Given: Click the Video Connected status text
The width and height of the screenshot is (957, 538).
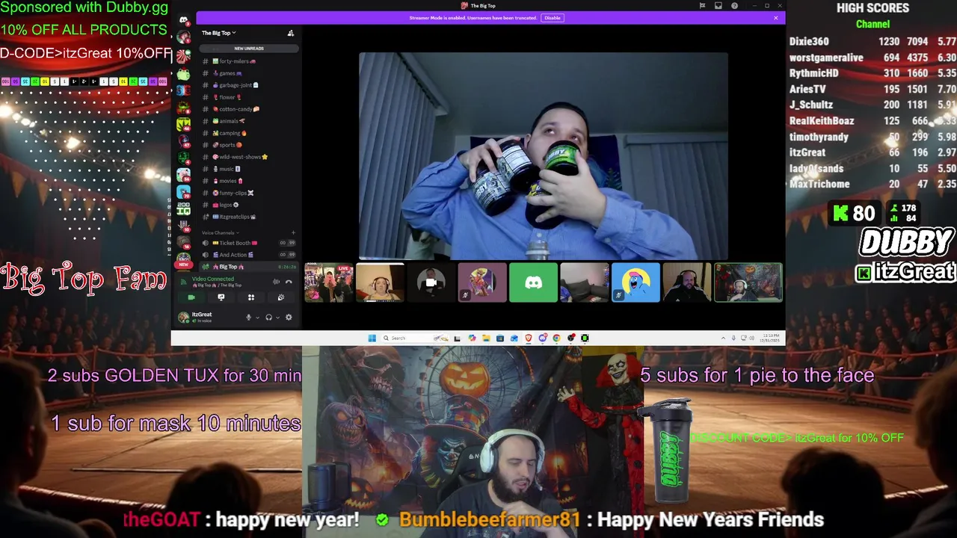Looking at the screenshot, I should [213, 279].
